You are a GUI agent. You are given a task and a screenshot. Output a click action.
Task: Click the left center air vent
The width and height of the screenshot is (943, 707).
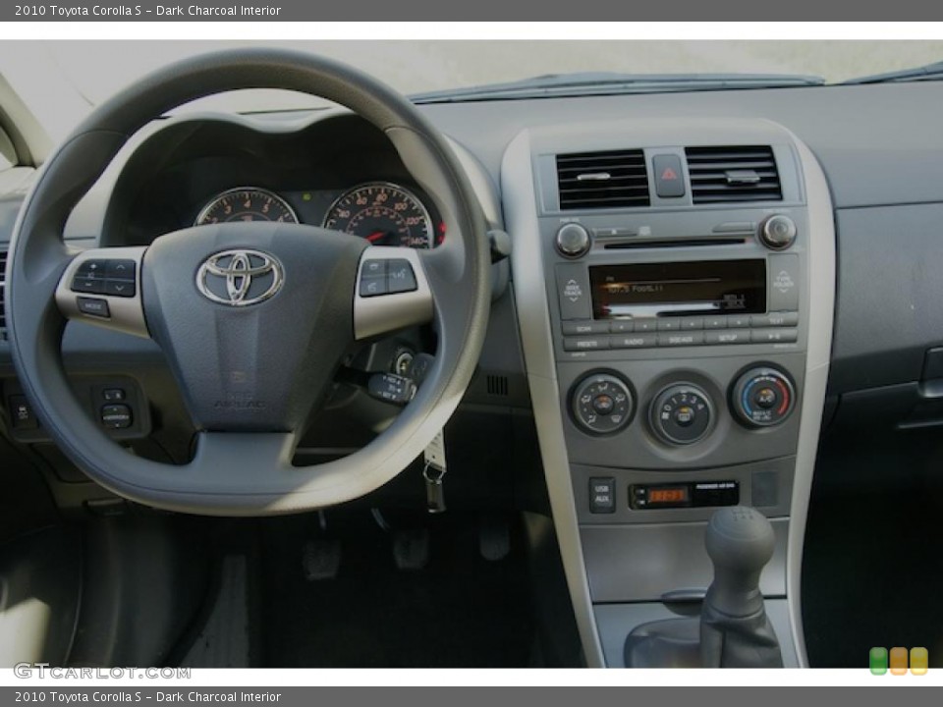602,179
